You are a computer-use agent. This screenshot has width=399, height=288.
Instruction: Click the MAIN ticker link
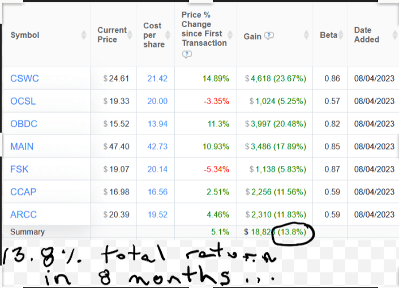pos(22,147)
